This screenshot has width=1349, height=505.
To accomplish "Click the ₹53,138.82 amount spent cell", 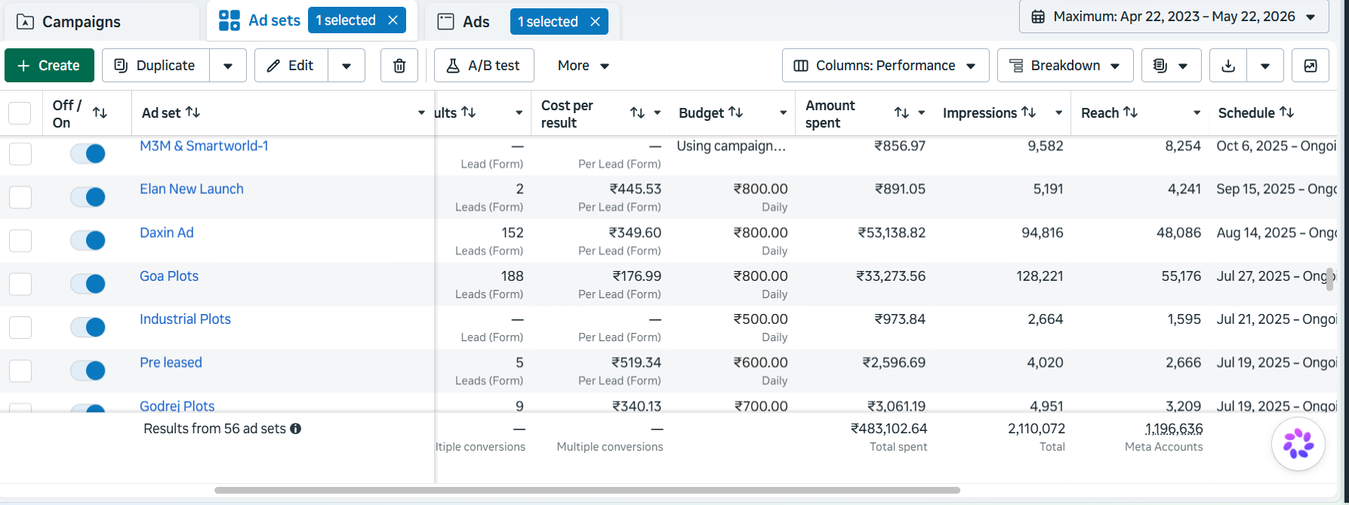I will click(892, 232).
